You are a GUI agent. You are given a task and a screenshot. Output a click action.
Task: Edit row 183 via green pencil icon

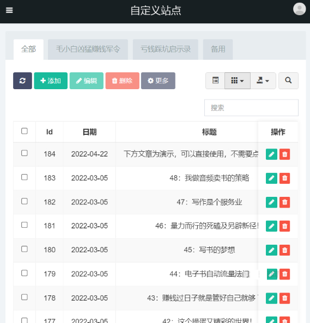(271, 178)
